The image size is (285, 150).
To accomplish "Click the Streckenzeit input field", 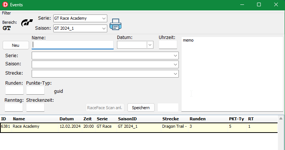I will [x=35, y=107].
